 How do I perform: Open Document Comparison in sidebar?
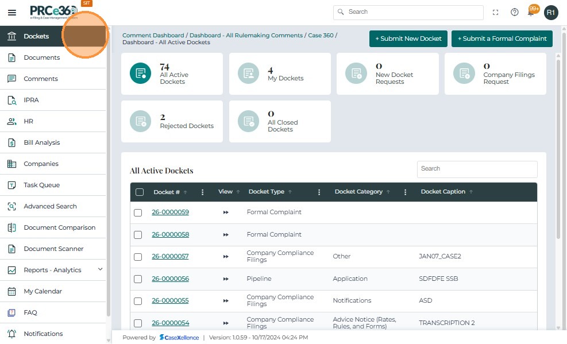pyautogui.click(x=59, y=227)
